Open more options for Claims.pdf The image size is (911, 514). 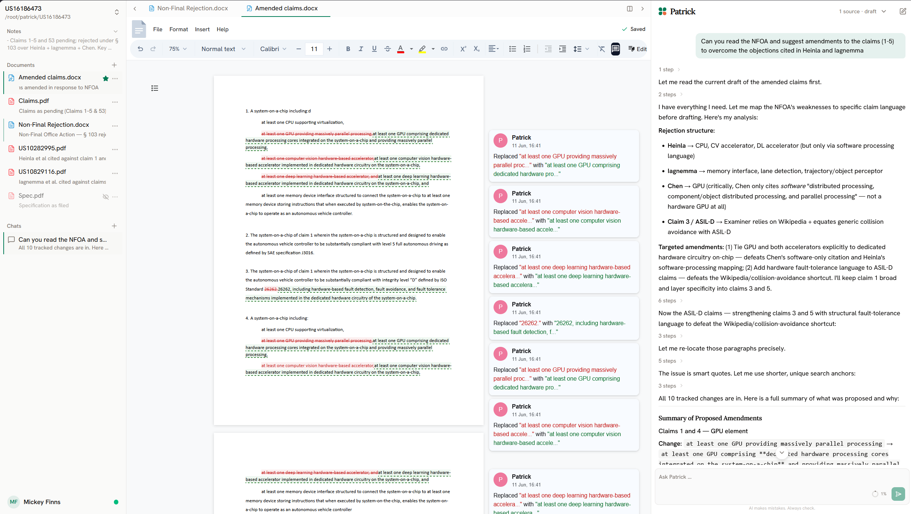click(115, 102)
